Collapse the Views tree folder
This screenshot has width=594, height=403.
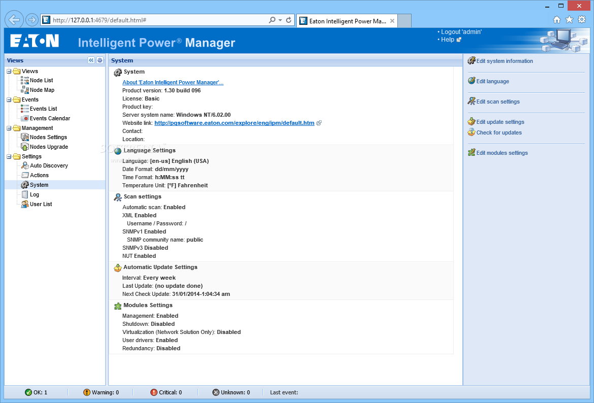coord(9,71)
